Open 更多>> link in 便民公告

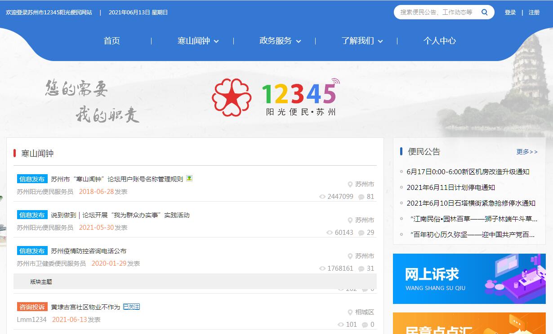click(x=526, y=152)
